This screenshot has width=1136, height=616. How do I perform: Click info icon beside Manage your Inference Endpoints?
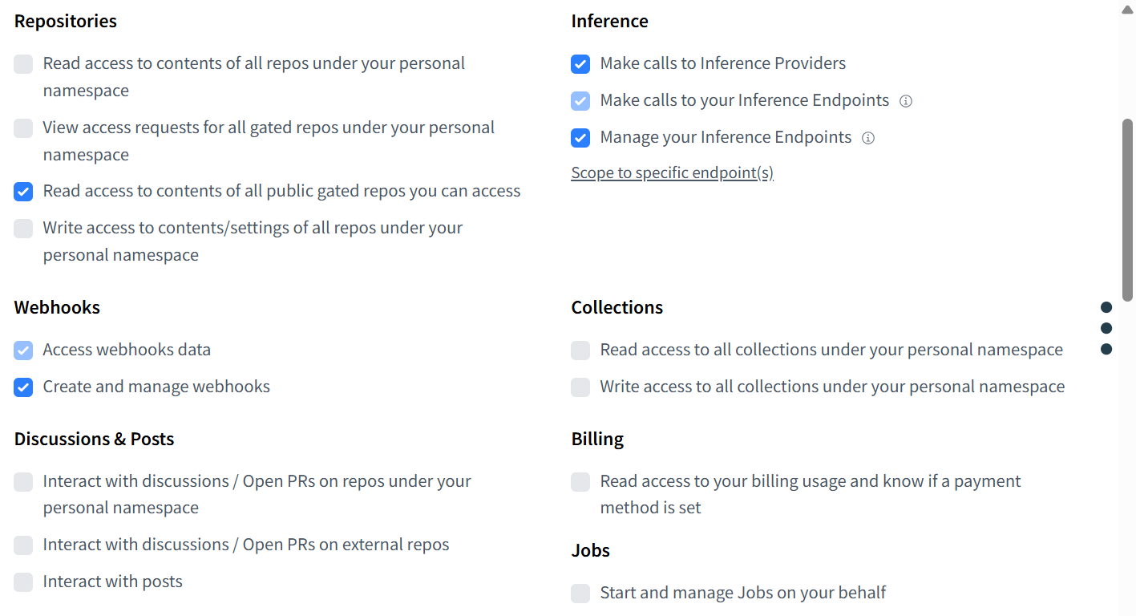pyautogui.click(x=868, y=138)
